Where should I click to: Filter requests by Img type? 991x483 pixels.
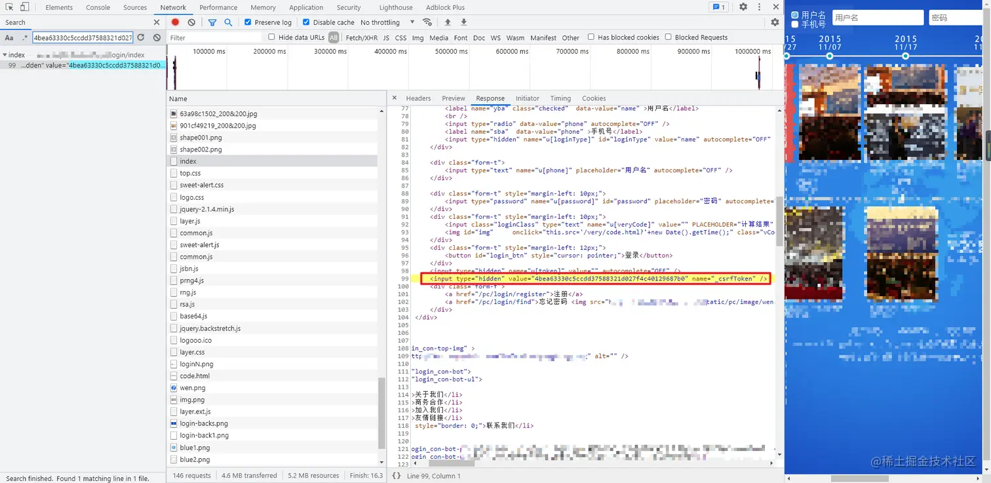[418, 38]
